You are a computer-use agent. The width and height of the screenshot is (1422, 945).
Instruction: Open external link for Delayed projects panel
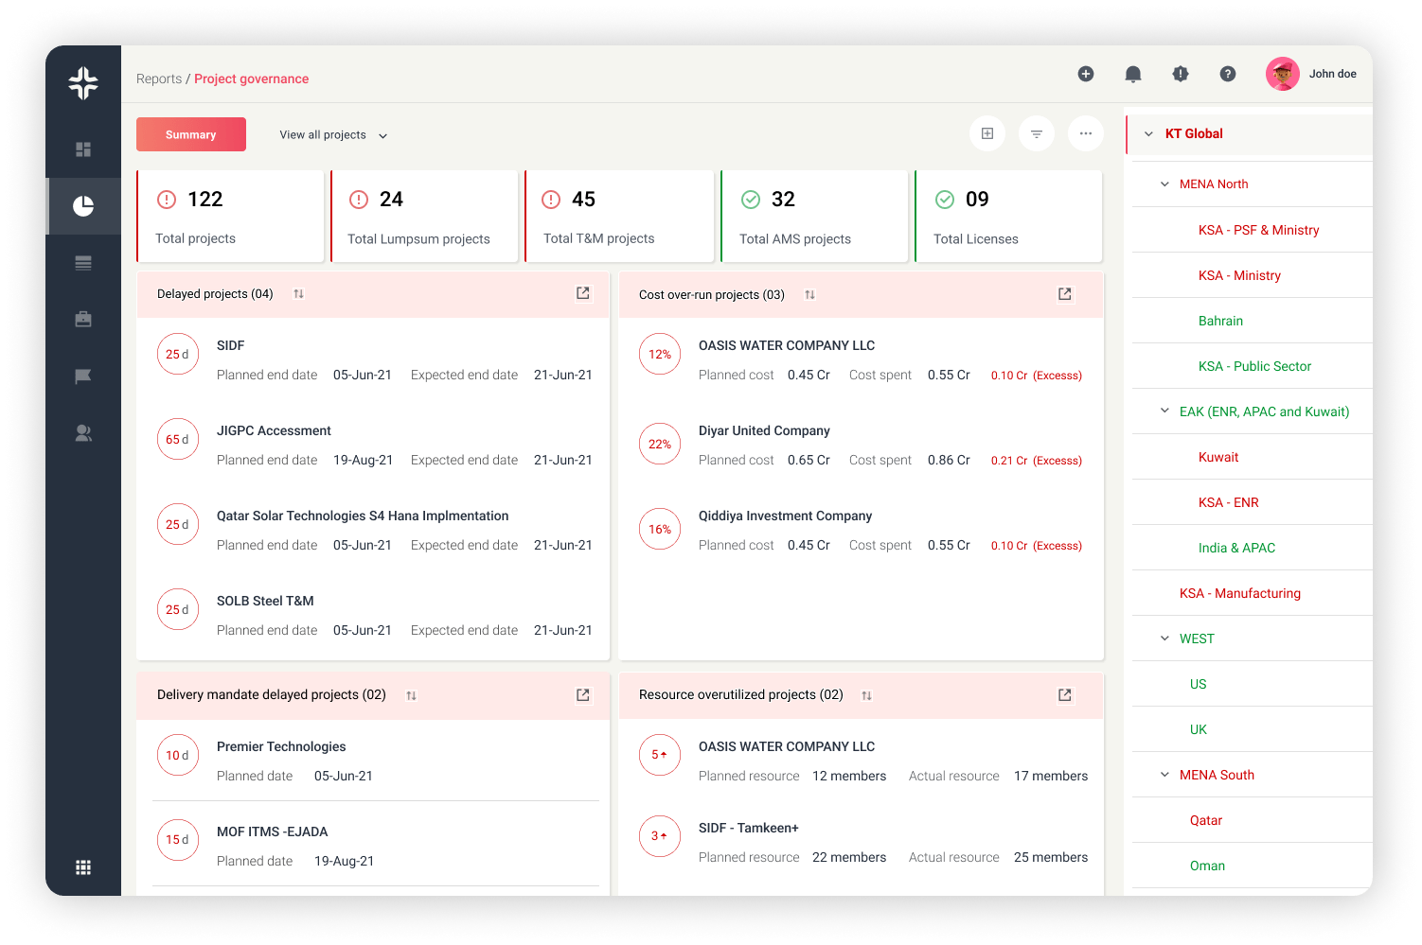coord(582,293)
